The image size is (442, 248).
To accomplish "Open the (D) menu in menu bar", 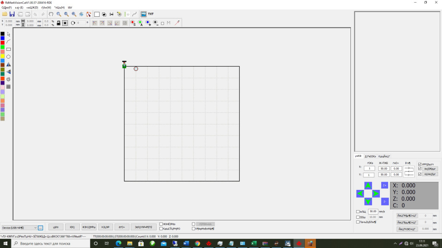I will tap(32, 8).
